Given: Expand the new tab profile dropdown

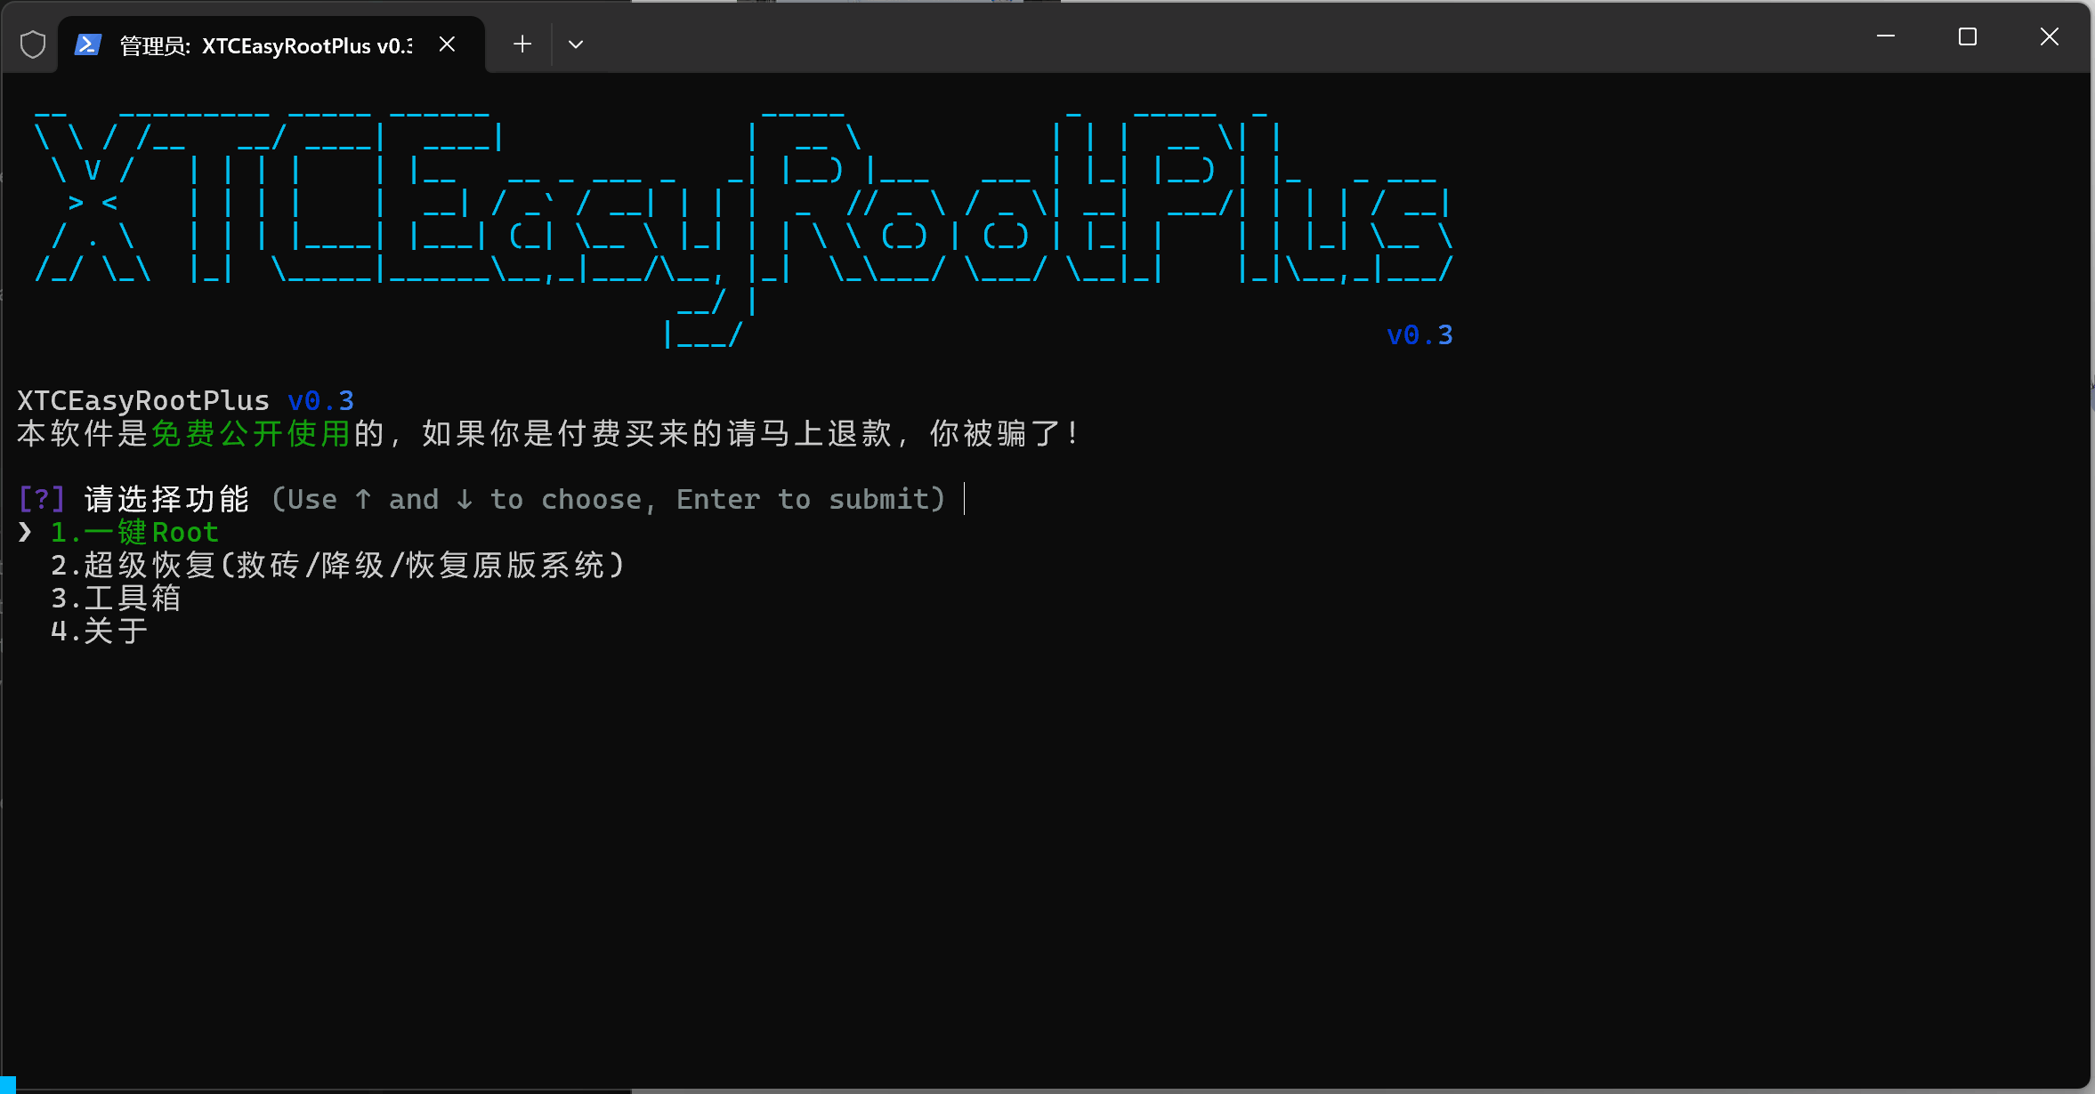Looking at the screenshot, I should [576, 44].
